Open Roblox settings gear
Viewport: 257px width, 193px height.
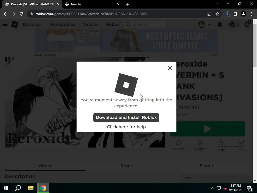pos(247,24)
